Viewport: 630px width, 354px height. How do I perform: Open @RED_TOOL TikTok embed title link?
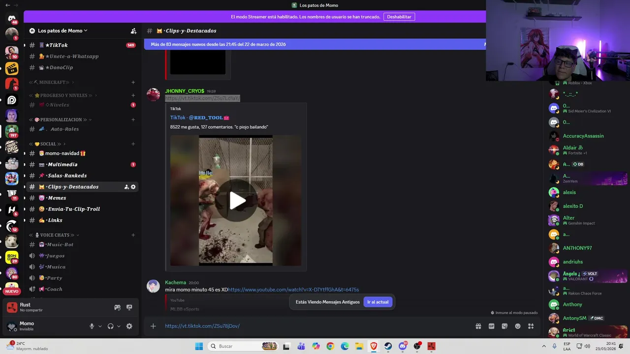coord(200,118)
